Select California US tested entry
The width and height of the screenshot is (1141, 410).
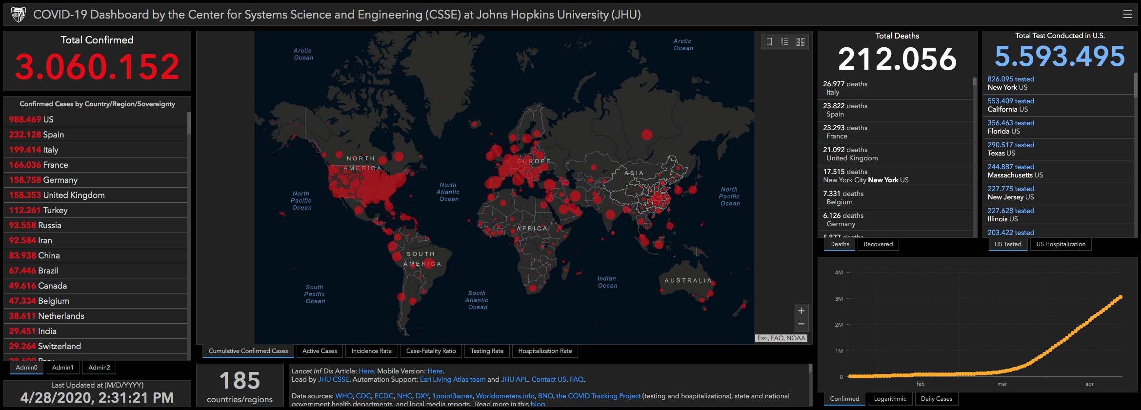click(1059, 105)
